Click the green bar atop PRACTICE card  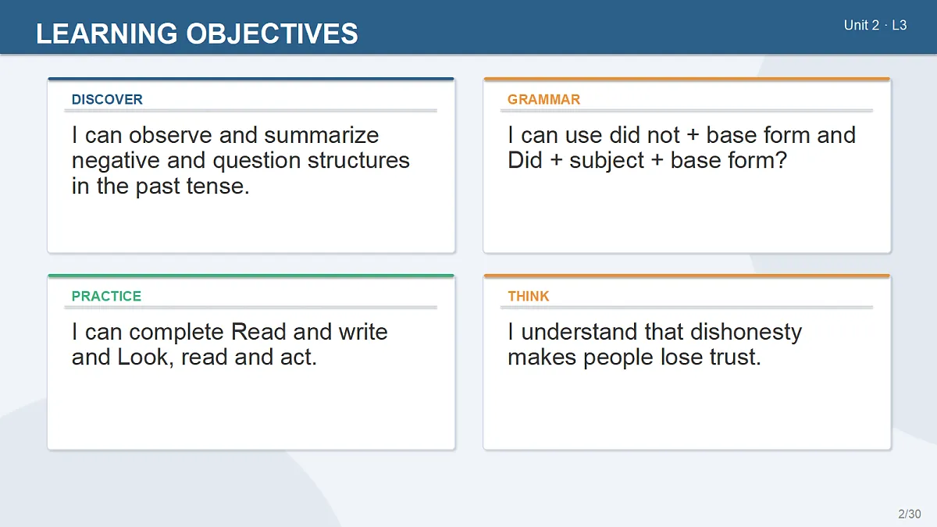(251, 276)
